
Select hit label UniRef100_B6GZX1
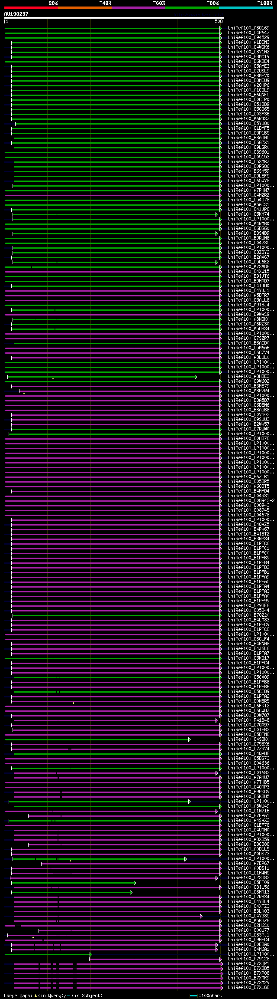[x=248, y=142]
